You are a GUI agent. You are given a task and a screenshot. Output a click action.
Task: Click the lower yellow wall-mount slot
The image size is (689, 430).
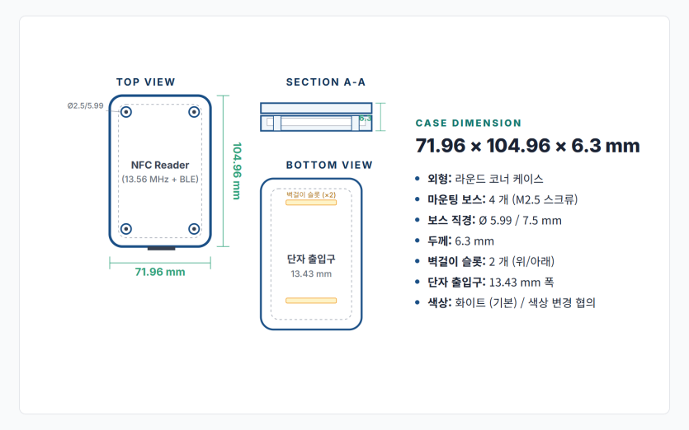tap(311, 301)
